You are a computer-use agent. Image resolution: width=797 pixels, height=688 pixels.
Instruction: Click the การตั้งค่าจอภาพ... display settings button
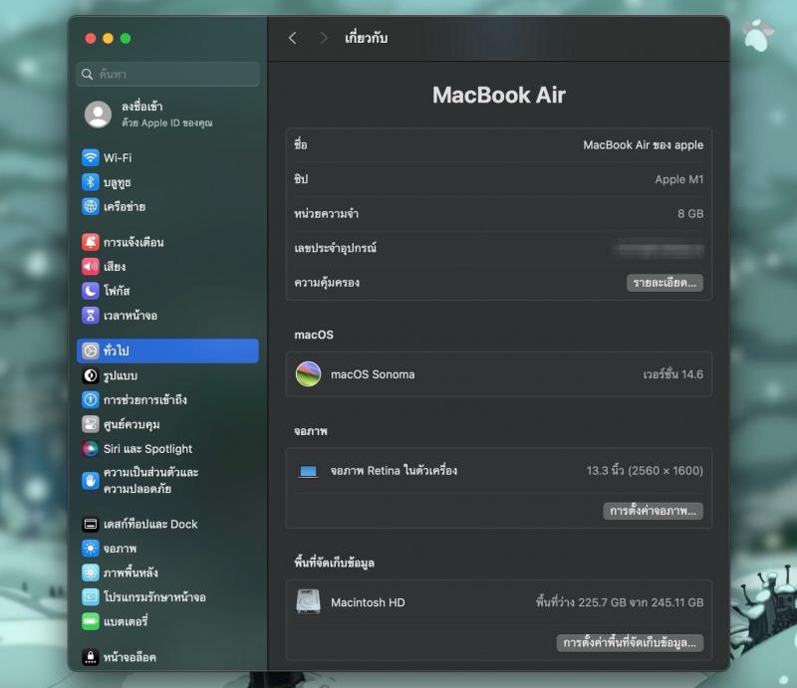point(654,511)
